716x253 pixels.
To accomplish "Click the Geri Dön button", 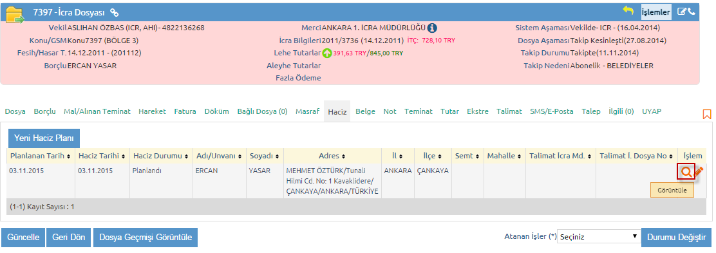I will pos(68,238).
